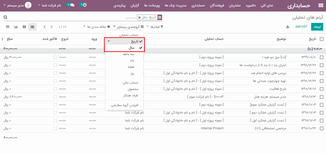Open the پورسانت ها menu
Screen dimensions: 326x154
tap(152, 5)
